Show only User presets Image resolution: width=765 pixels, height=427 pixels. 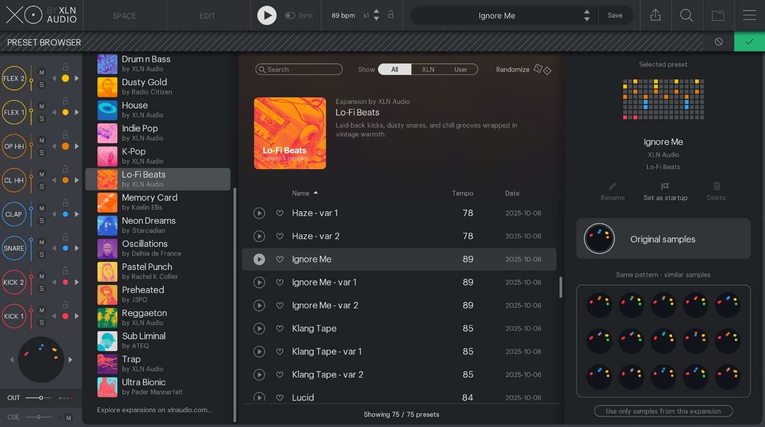click(461, 69)
